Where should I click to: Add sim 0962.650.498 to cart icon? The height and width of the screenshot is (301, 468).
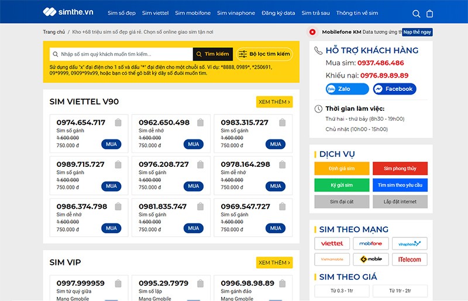tap(200, 123)
